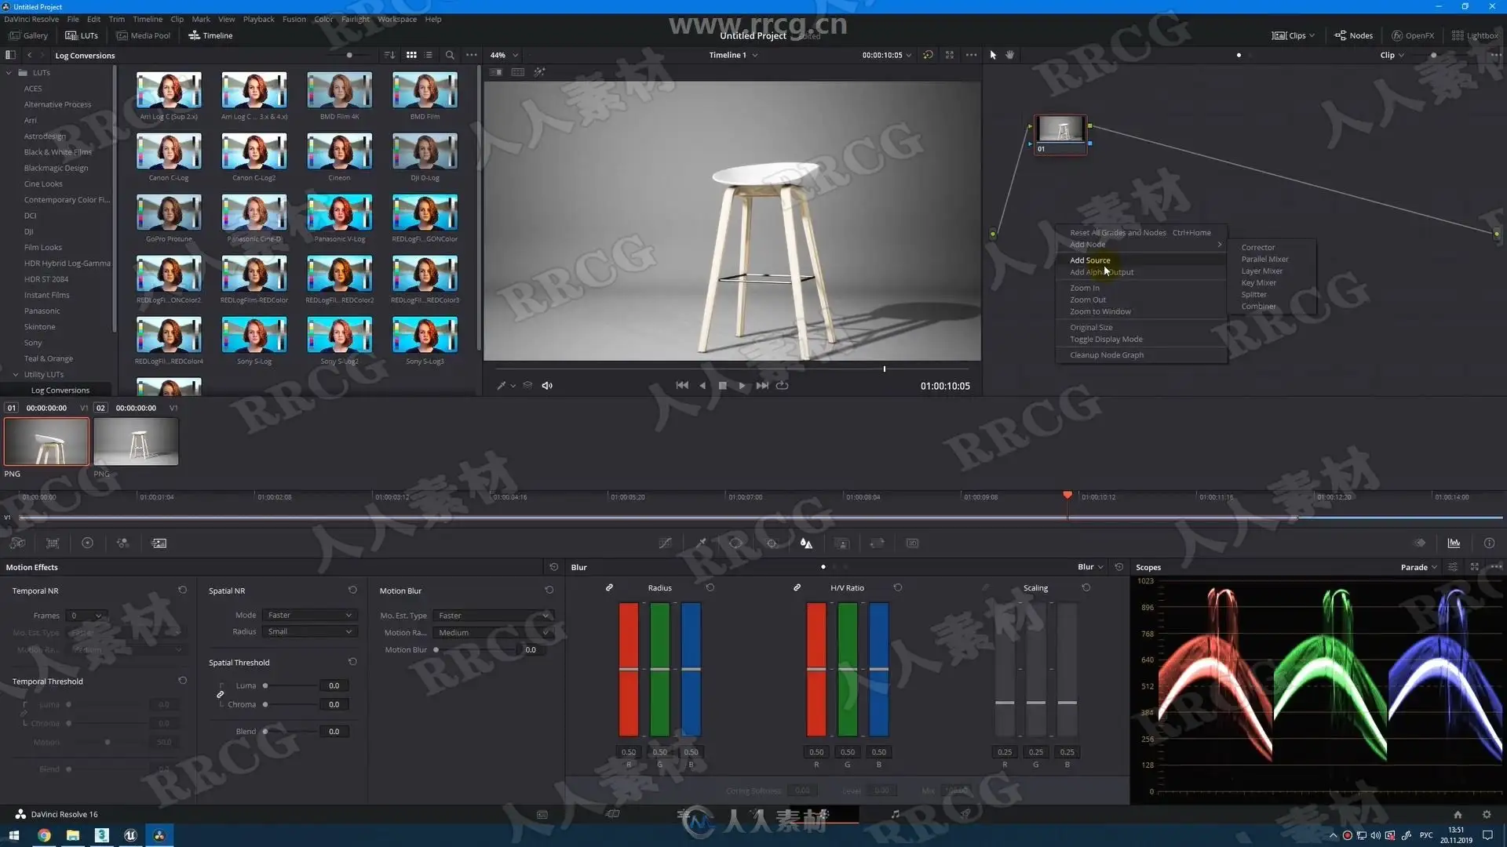This screenshot has height=847, width=1507.
Task: Click the viewer play forward button
Action: click(x=742, y=386)
